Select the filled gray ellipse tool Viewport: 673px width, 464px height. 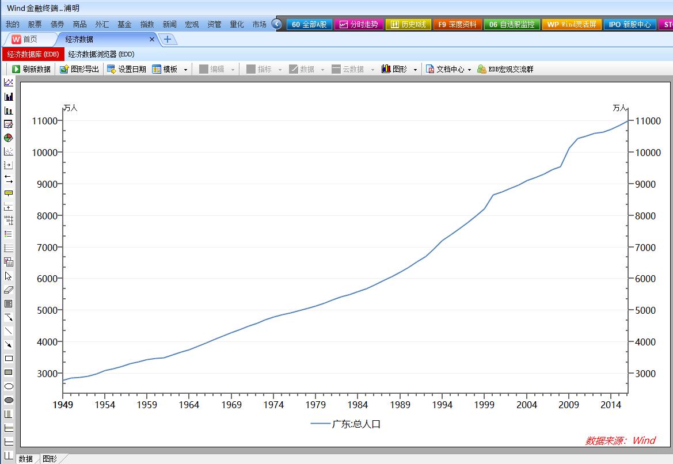9,400
